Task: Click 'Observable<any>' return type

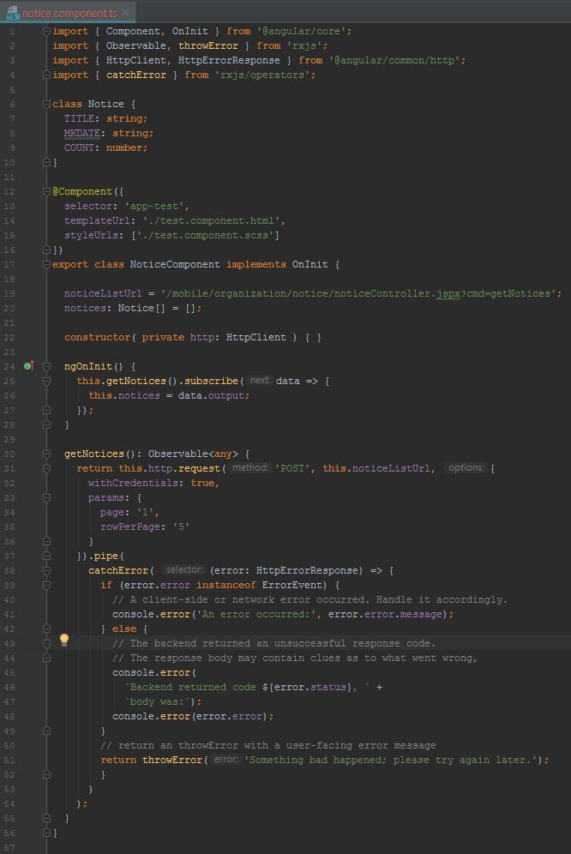Action: 193,454
